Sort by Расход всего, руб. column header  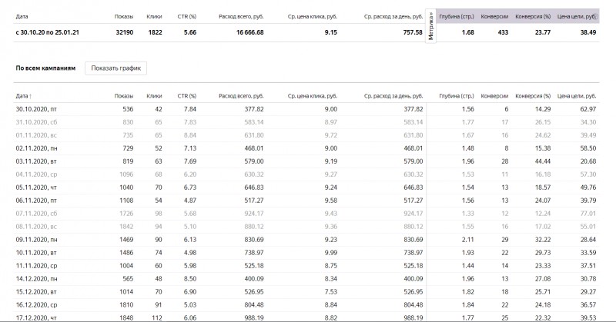[x=241, y=96]
